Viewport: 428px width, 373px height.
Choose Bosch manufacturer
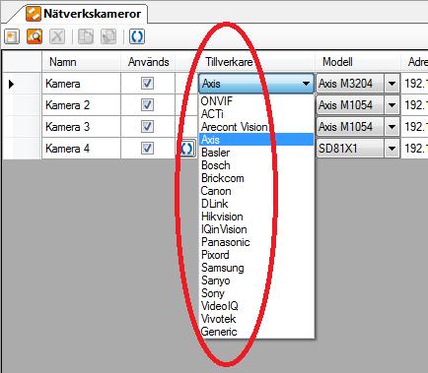click(x=256, y=165)
